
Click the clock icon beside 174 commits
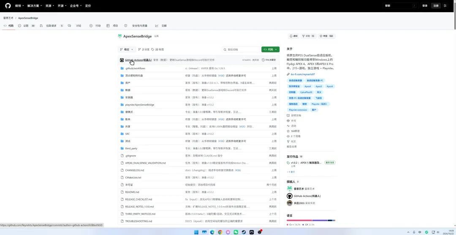(263, 60)
